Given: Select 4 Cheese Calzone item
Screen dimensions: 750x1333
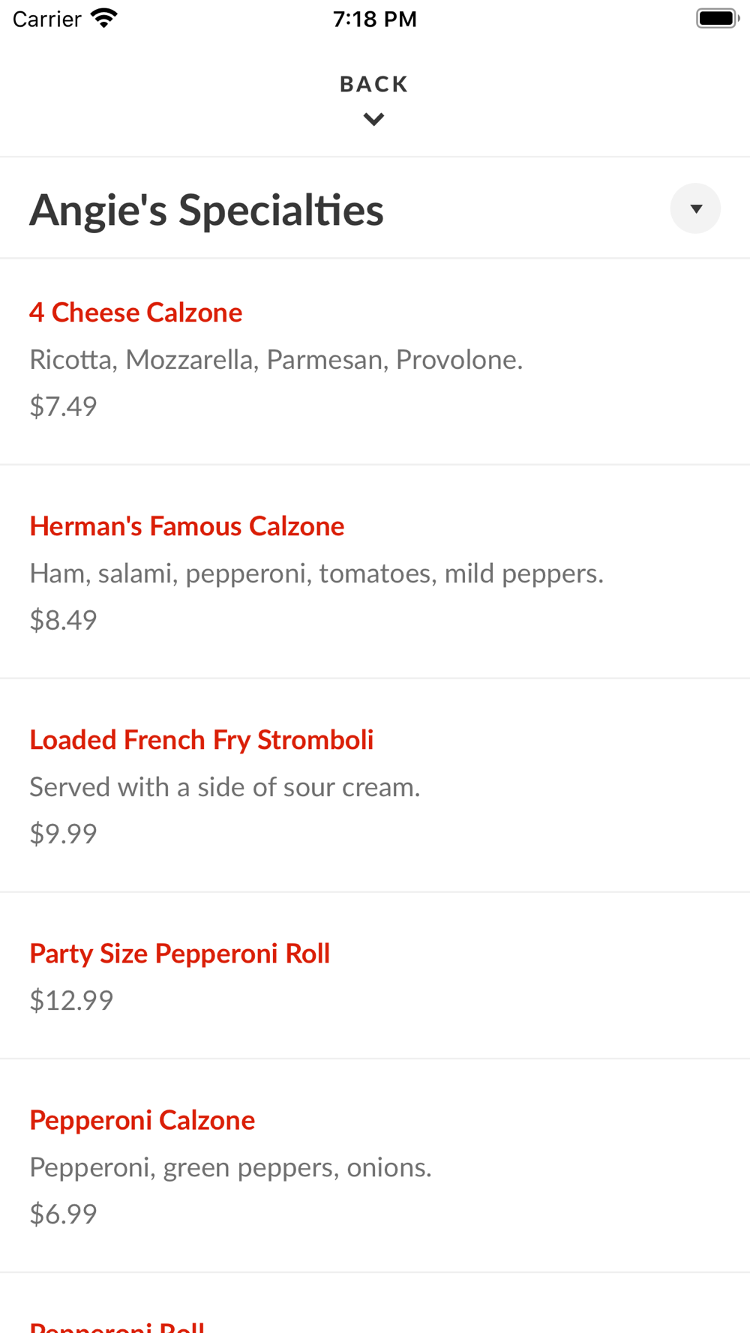Looking at the screenshot, I should [136, 313].
